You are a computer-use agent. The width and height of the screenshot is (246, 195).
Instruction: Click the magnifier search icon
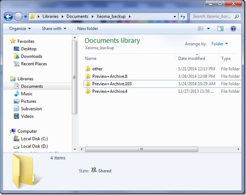[237, 16]
